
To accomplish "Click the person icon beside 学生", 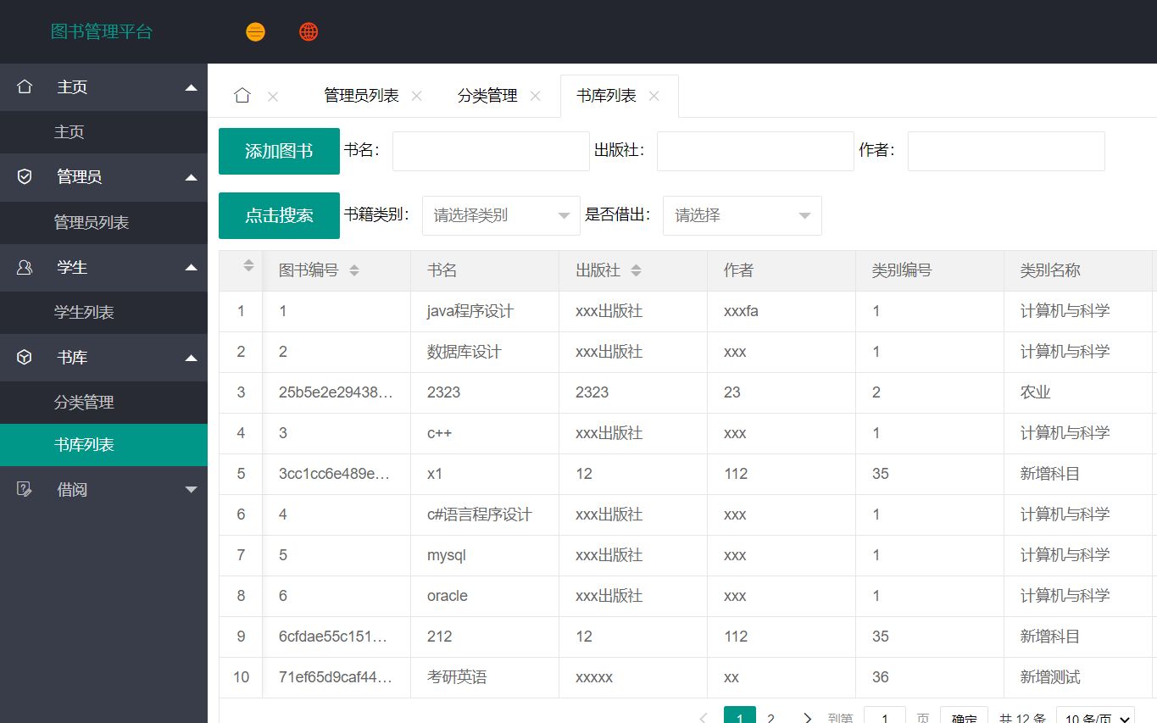I will coord(24,267).
